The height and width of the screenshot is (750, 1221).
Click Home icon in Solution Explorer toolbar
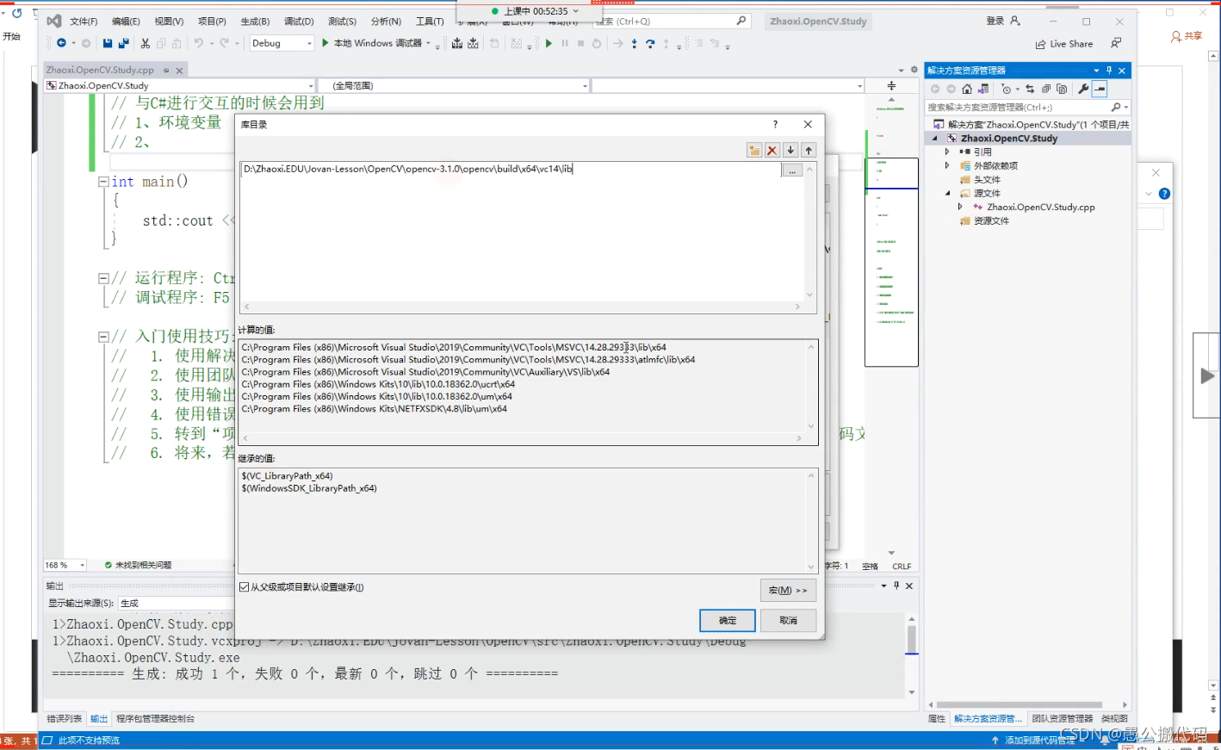[x=967, y=89]
